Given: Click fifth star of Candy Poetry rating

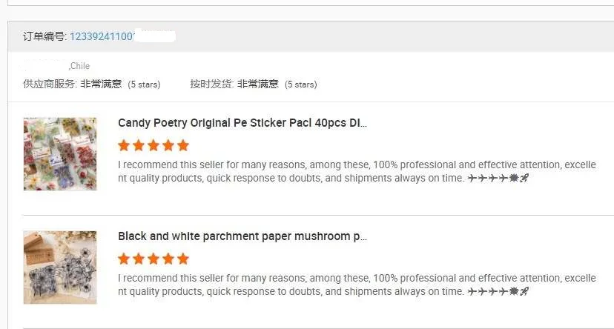Looking at the screenshot, I should [x=182, y=145].
